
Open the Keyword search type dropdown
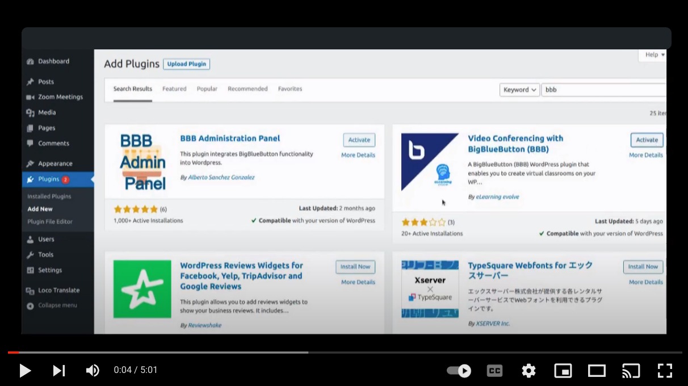[x=519, y=90]
